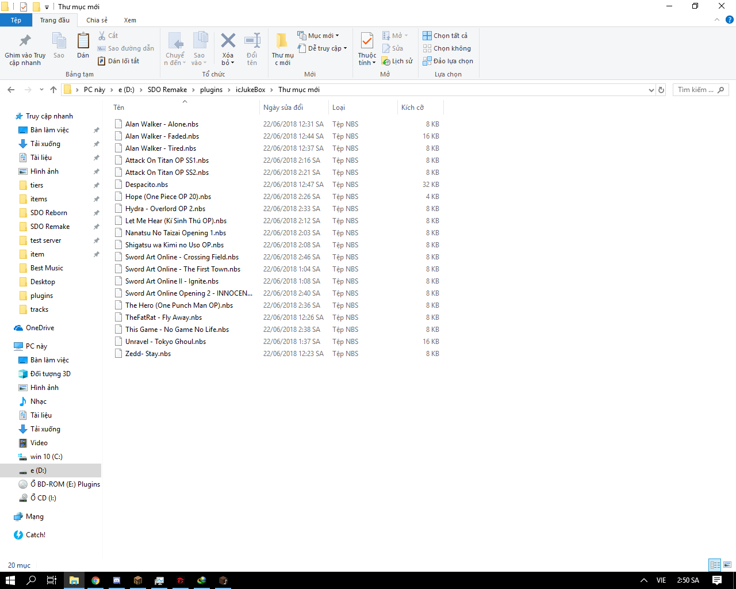The height and width of the screenshot is (589, 736).
Task: Open taskbar search magnifier
Action: [x=31, y=580]
